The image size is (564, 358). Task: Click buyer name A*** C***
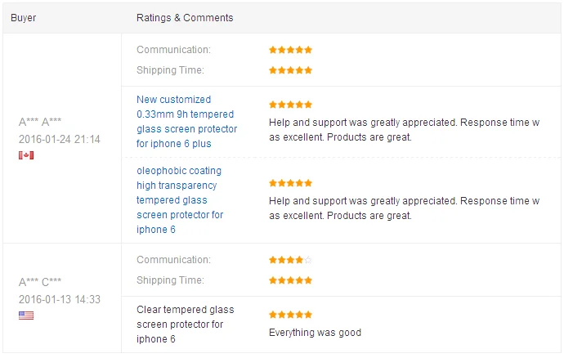pyautogui.click(x=40, y=283)
